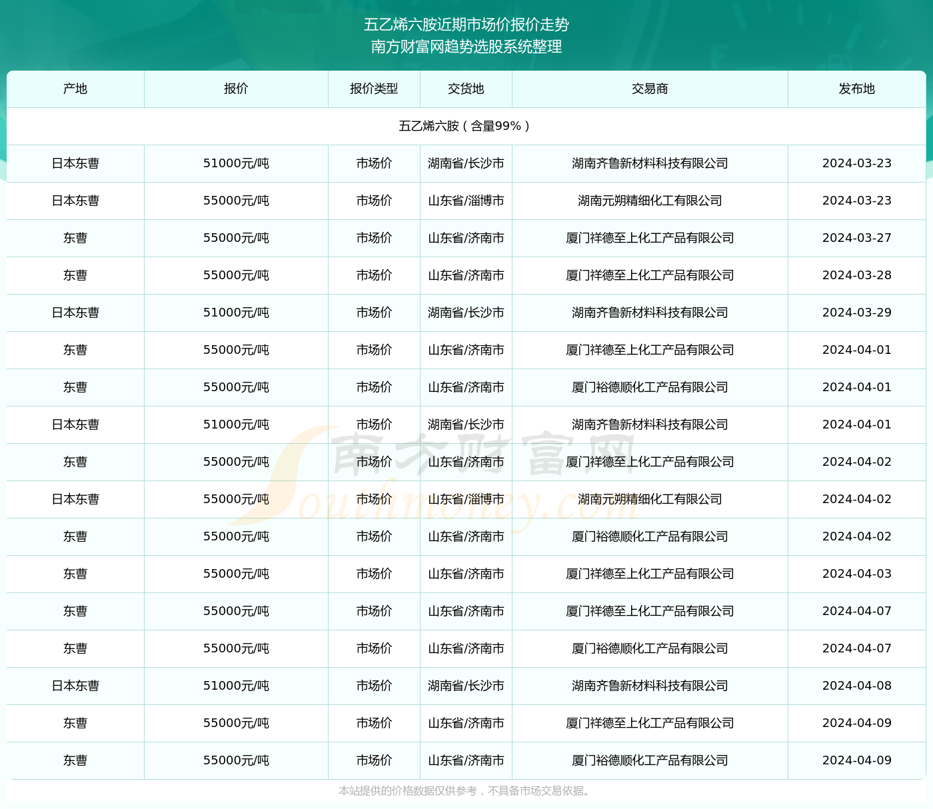Click 日本东曹 in the 2024-04-08 row

(x=75, y=686)
